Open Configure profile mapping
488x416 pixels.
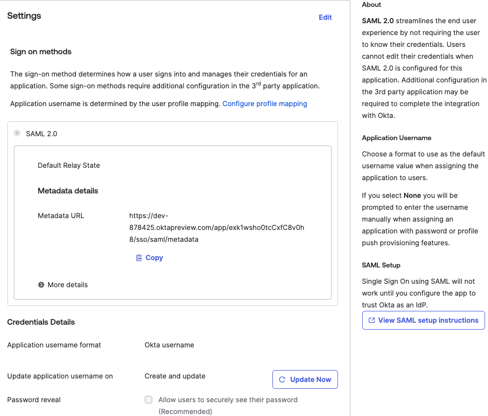click(264, 104)
